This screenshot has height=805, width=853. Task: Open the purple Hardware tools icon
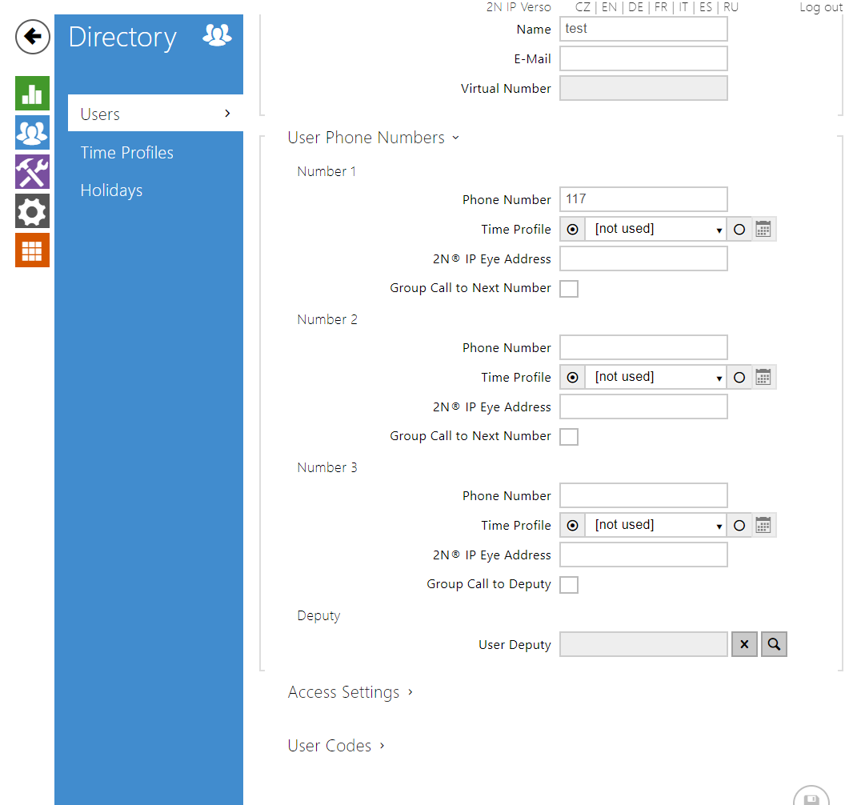32,172
